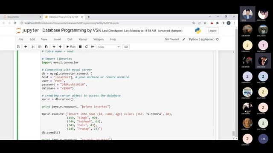Open the Help menu
This screenshot has height=153, width=273.
[x=113, y=40]
